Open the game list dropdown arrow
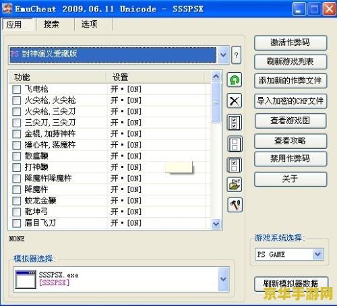337x306 pixels. click(x=223, y=55)
